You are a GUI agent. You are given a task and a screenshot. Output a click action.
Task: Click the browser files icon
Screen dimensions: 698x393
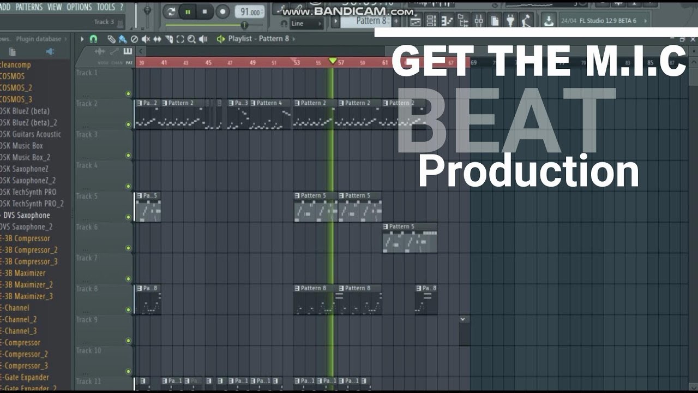pos(12,52)
